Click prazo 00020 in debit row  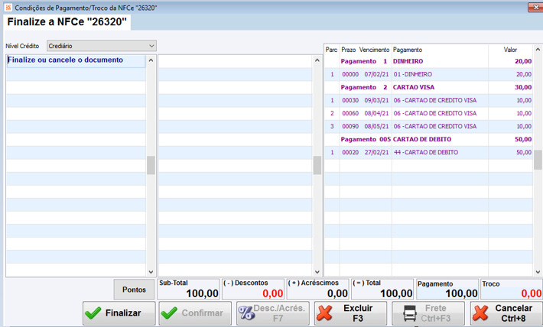[x=350, y=152]
